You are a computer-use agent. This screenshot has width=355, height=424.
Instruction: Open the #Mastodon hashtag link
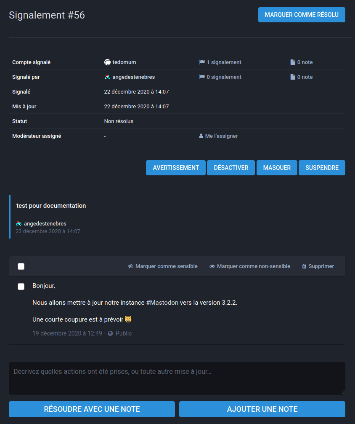162,303
